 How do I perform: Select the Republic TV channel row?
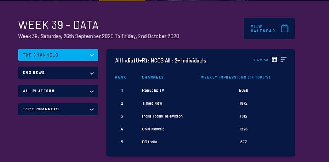click(x=153, y=91)
